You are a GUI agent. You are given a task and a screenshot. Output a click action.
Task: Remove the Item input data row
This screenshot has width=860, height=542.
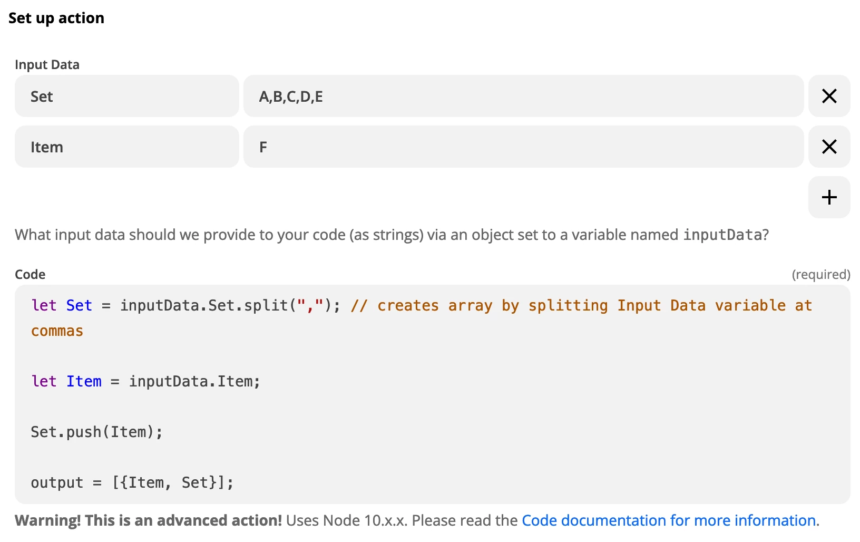coord(829,147)
